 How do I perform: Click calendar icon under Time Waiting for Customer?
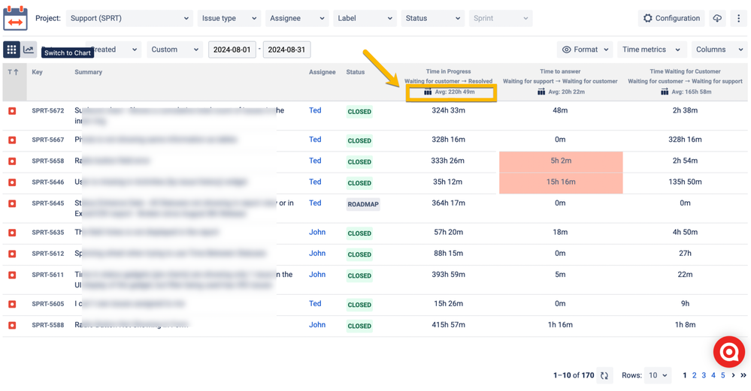tap(665, 92)
